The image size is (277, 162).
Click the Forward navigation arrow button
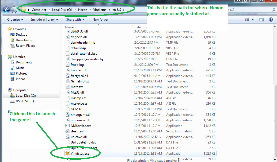pyautogui.click(x=14, y=10)
